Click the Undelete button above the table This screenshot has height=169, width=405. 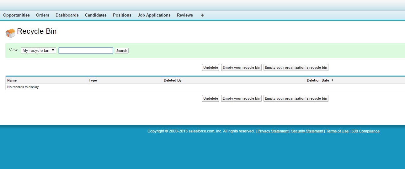[210, 68]
